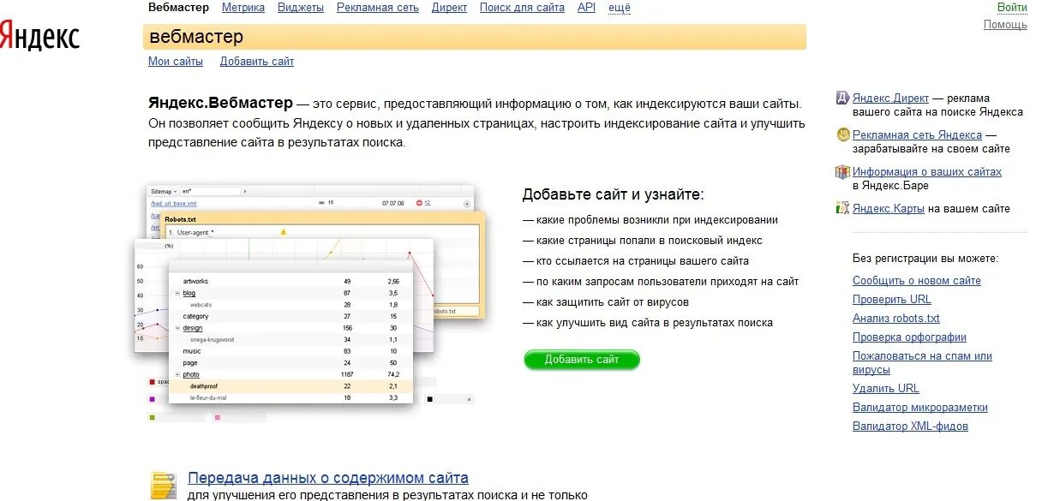1042x501 pixels.
Task: Go to Виджеты in top navigation
Action: 301,7
